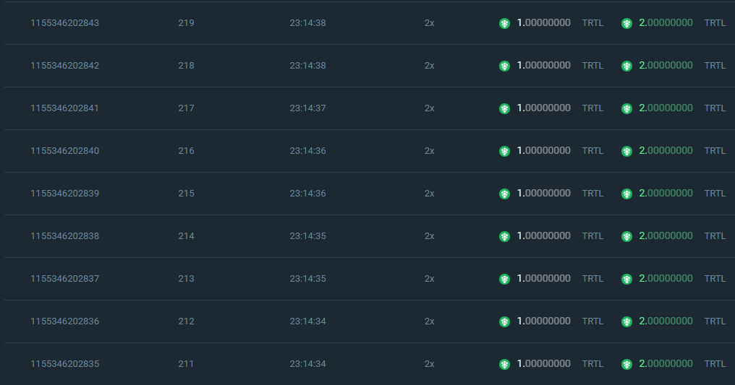Screen dimensions: 735x385
Task: Click the 2.00000000 payout in row 219
Action: [666, 23]
